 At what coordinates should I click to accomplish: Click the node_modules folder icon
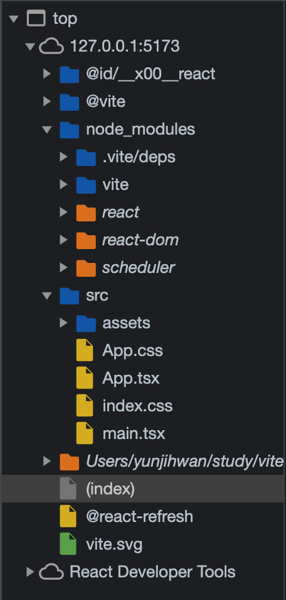(69, 130)
